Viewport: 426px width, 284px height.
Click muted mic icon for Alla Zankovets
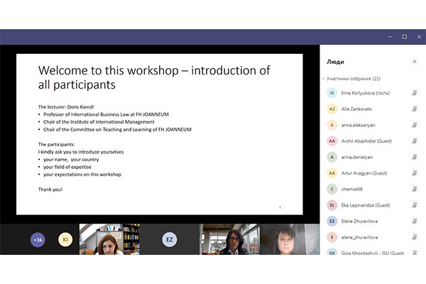coord(414,109)
